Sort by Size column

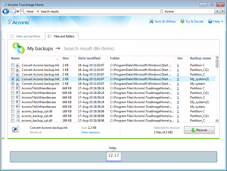[66, 58]
